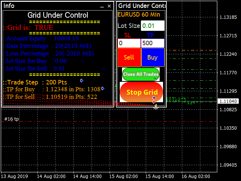Click the Account Equity value 10008.19
This screenshot has width=241, height=181.
[x=66, y=38]
